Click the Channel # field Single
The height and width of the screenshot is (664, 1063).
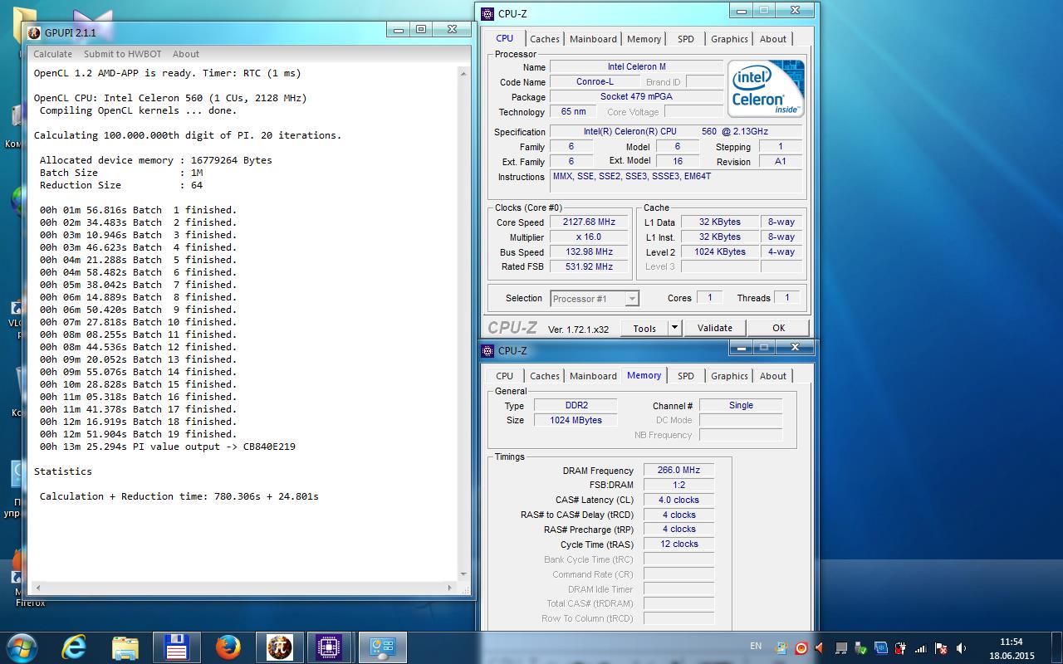click(741, 406)
